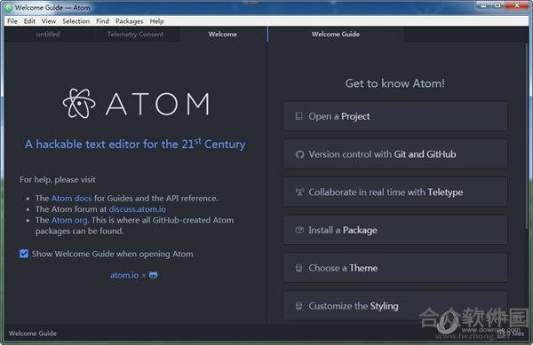Click the Atom logo symbol

pyautogui.click(x=79, y=104)
